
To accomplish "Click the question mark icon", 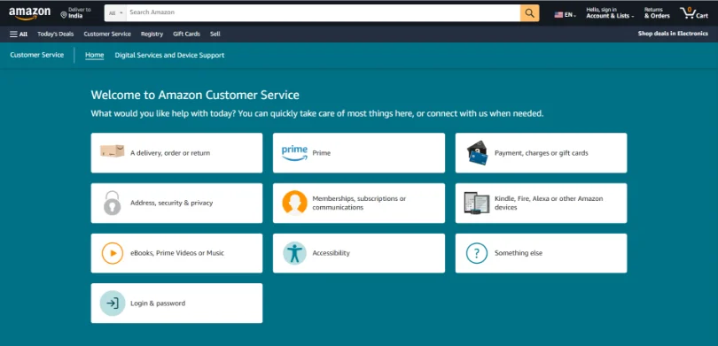I will click(477, 253).
